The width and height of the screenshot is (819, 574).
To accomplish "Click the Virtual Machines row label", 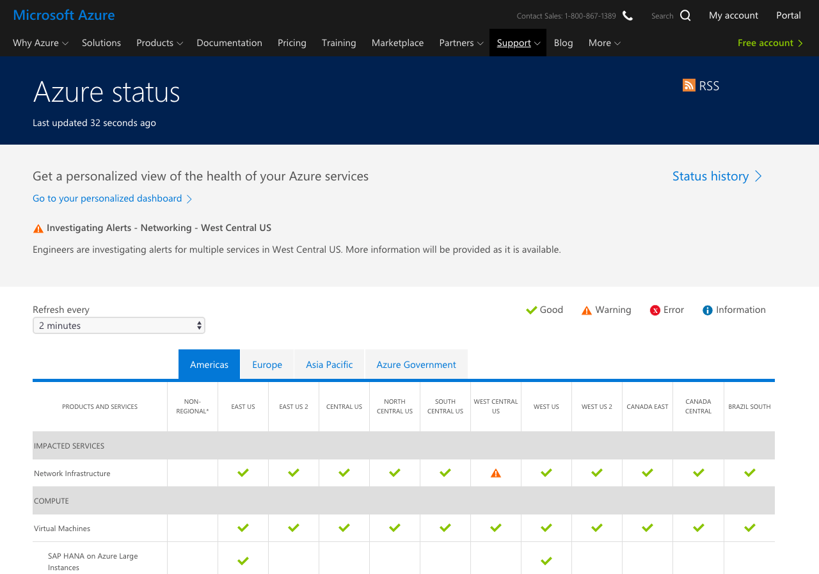I will coord(62,529).
